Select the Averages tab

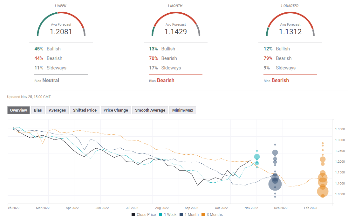[57, 110]
